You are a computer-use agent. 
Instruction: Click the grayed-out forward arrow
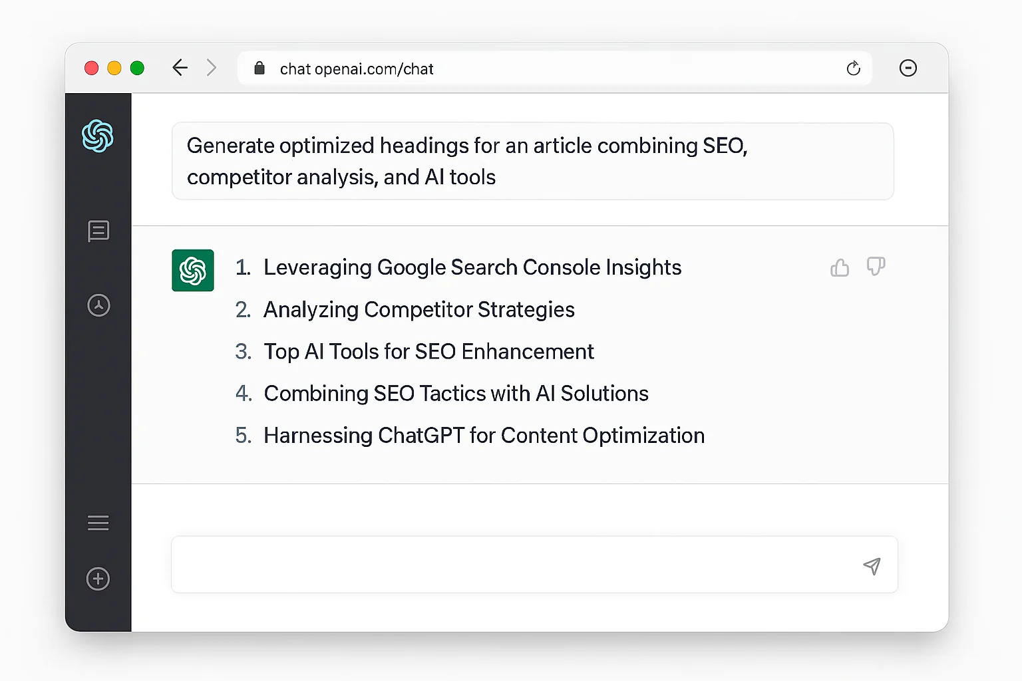click(x=212, y=68)
